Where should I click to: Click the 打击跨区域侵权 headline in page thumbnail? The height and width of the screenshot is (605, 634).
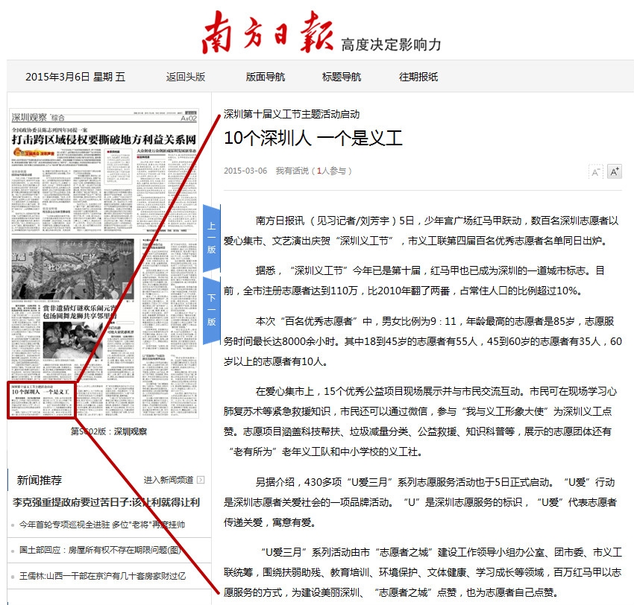[x=104, y=139]
